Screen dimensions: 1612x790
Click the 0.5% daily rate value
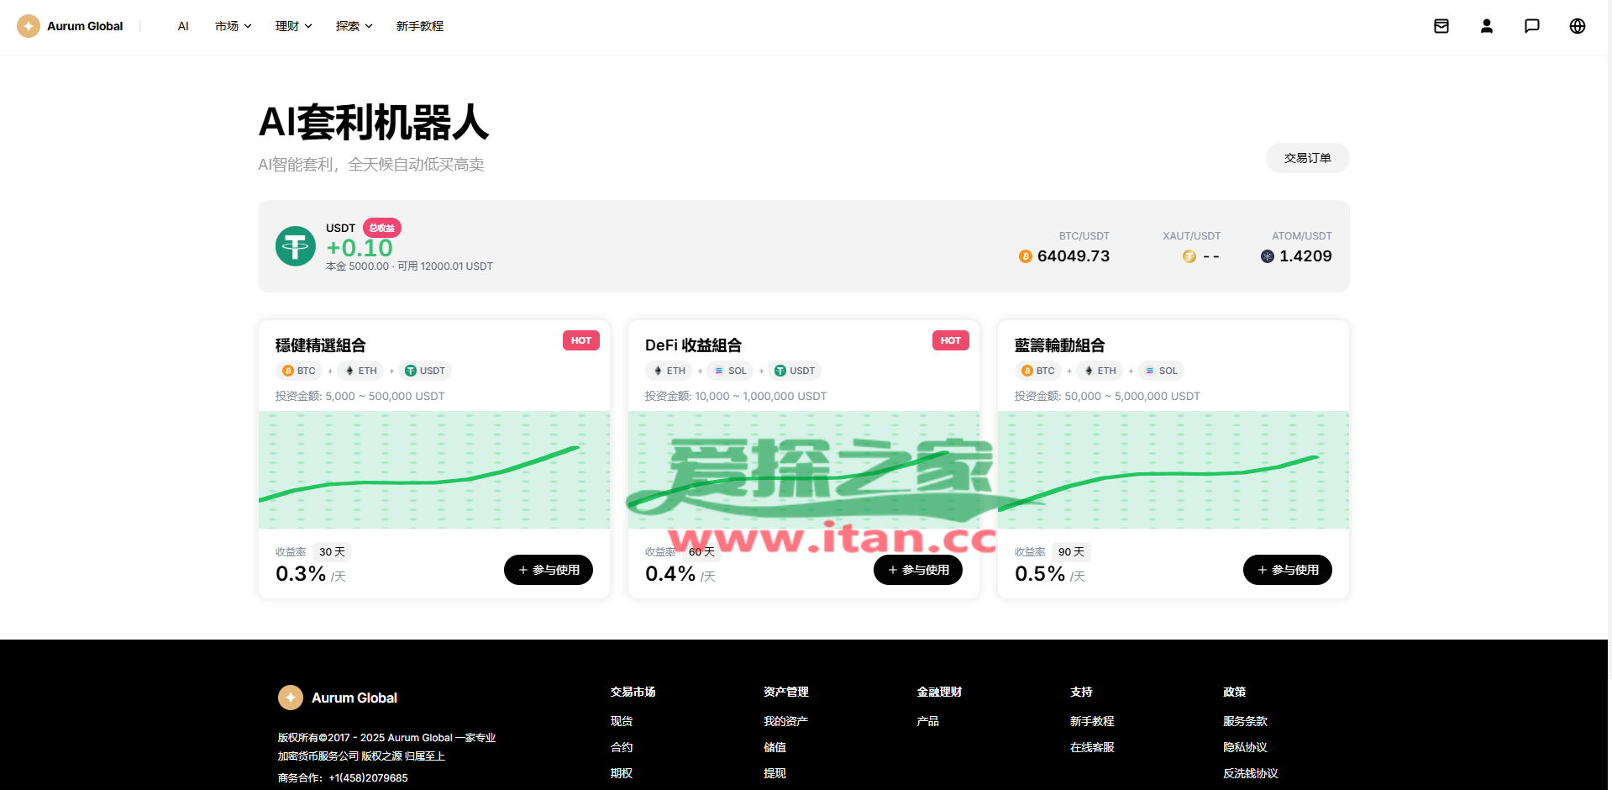tap(1040, 574)
